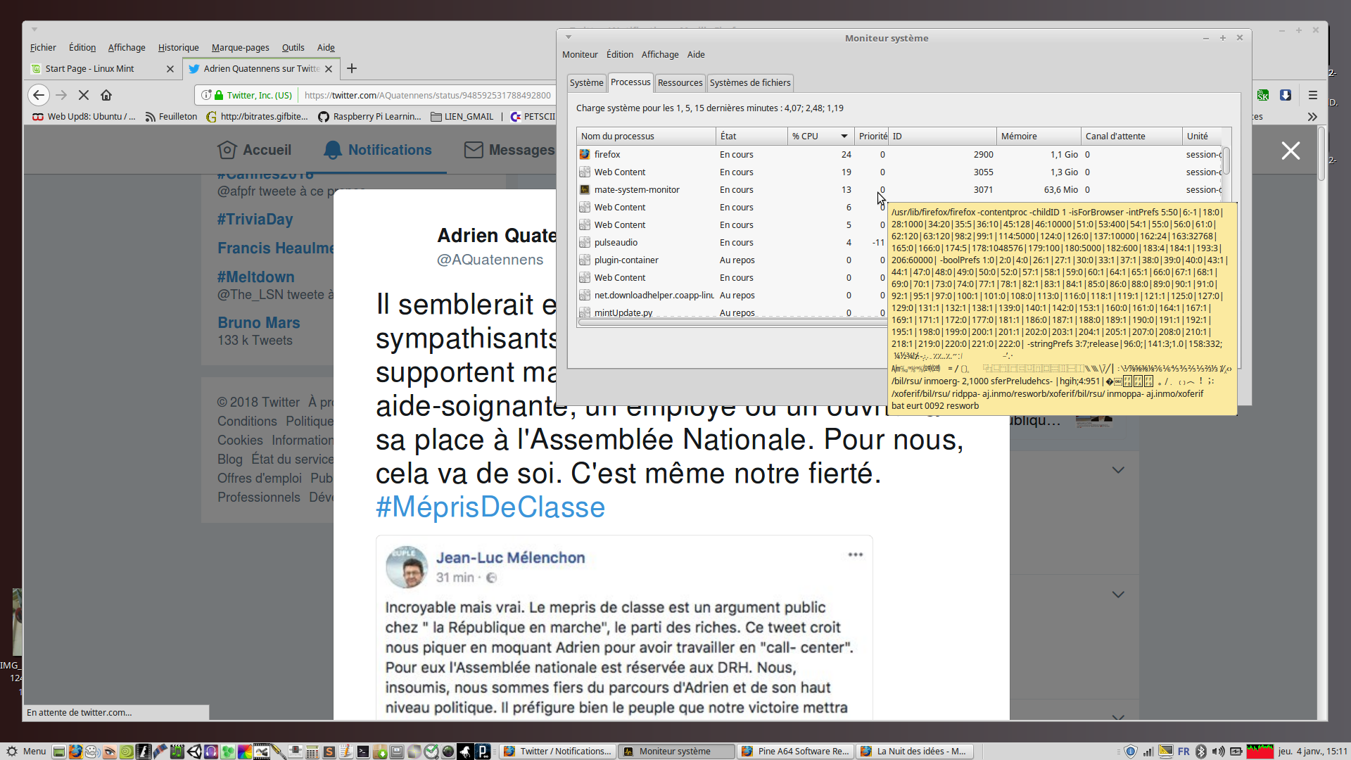The image size is (1351, 760).
Task: Click the #MéprisDeClasse hashtag link
Action: (490, 507)
